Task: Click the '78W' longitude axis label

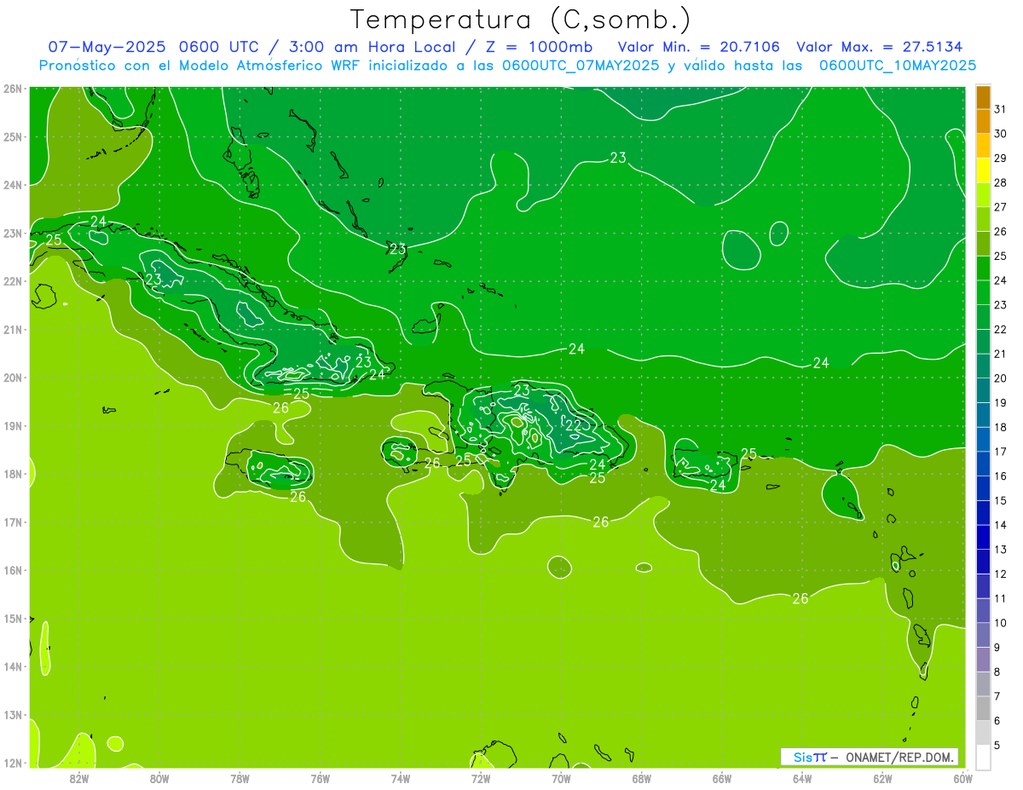Action: coord(240,777)
